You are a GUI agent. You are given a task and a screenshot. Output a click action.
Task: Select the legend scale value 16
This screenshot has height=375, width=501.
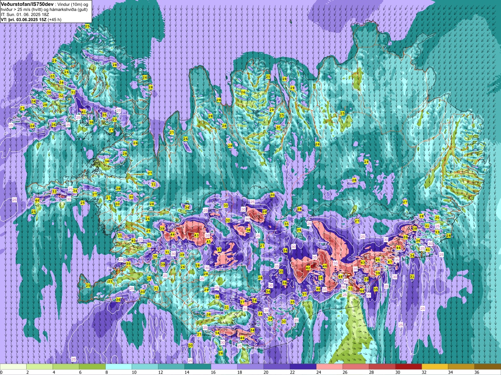[x=213, y=372]
